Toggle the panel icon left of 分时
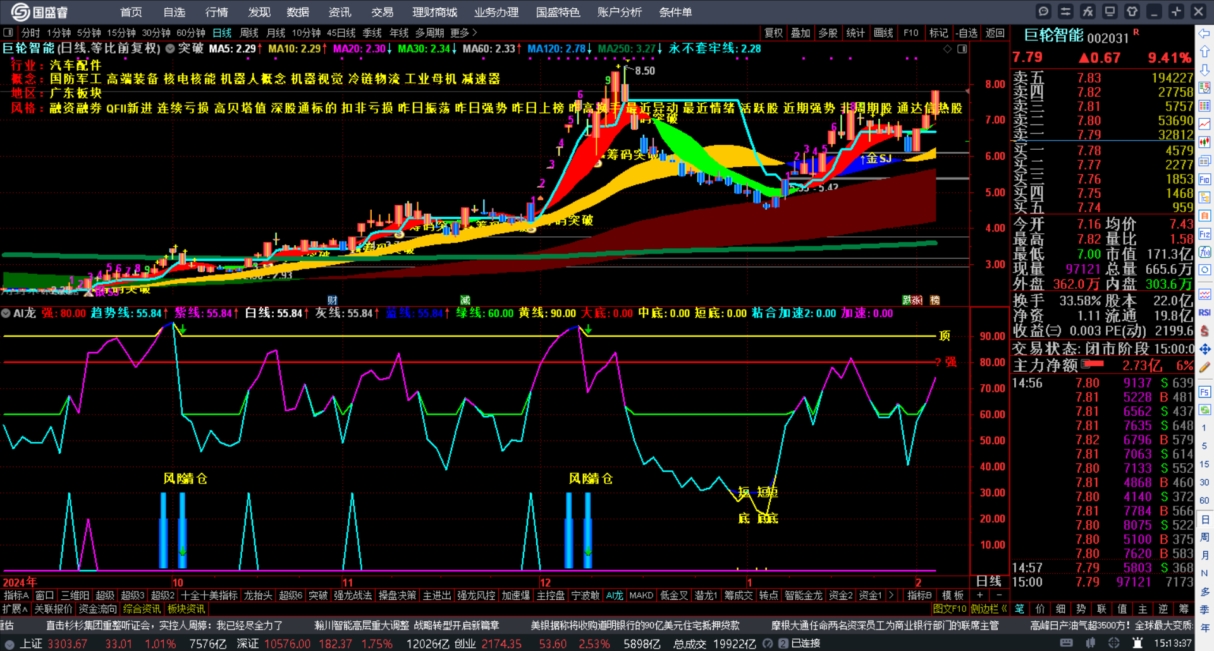Screen dimensions: 1214x651 coord(8,32)
